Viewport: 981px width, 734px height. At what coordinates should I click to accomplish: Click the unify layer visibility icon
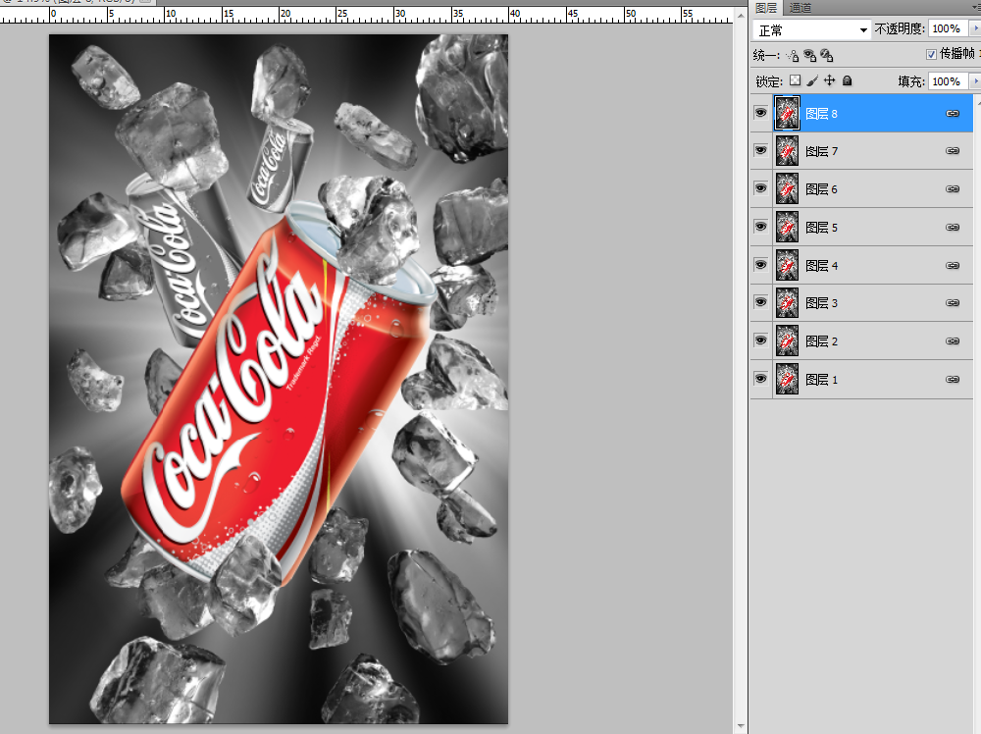809,56
